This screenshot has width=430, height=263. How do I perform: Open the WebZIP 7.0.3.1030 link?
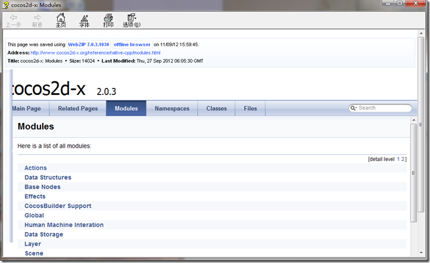tap(89, 45)
